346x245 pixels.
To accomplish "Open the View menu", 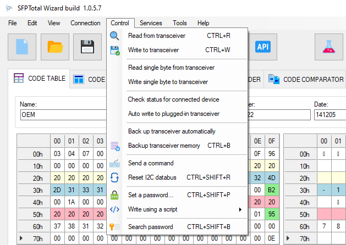I will [54, 23].
